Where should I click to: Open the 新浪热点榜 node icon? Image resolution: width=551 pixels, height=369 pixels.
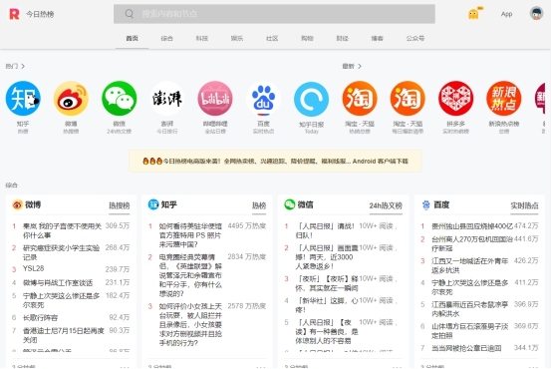pos(504,99)
